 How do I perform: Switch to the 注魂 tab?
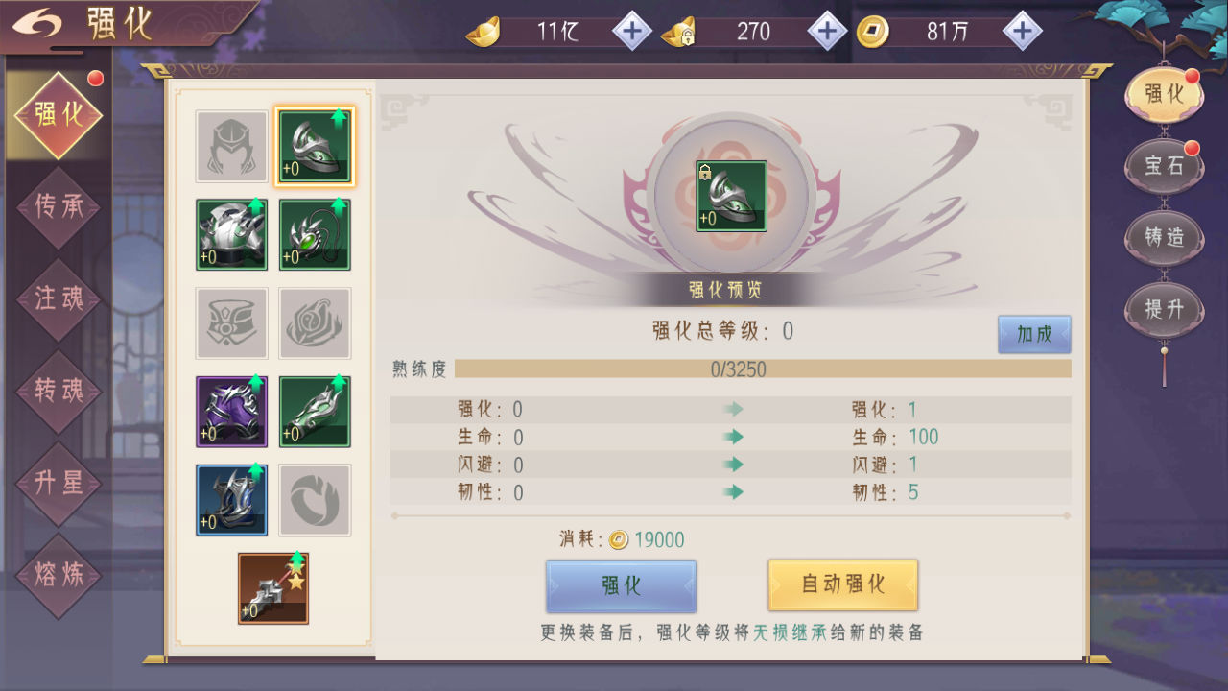pos(59,298)
